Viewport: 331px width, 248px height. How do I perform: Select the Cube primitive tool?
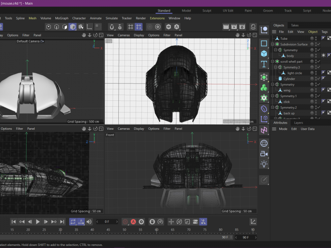(x=264, y=54)
